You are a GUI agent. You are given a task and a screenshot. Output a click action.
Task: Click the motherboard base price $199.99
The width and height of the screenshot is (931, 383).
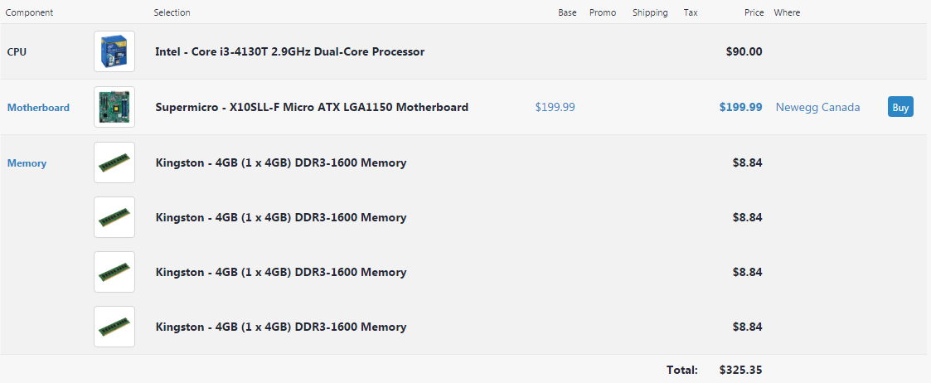[555, 108]
